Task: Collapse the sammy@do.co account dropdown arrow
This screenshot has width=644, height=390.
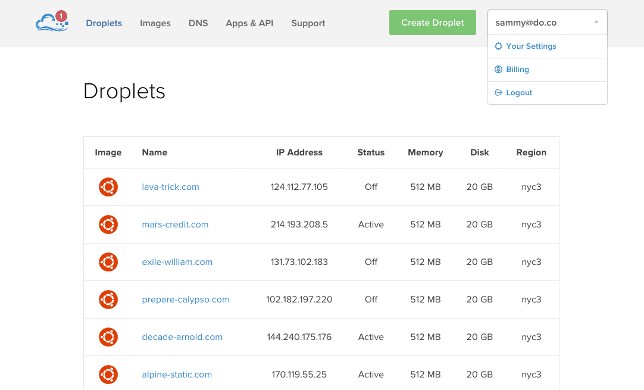Action: click(x=596, y=22)
